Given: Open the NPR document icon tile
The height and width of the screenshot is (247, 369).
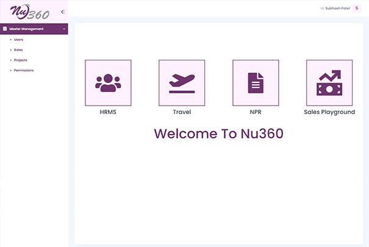Looking at the screenshot, I should pyautogui.click(x=256, y=83).
